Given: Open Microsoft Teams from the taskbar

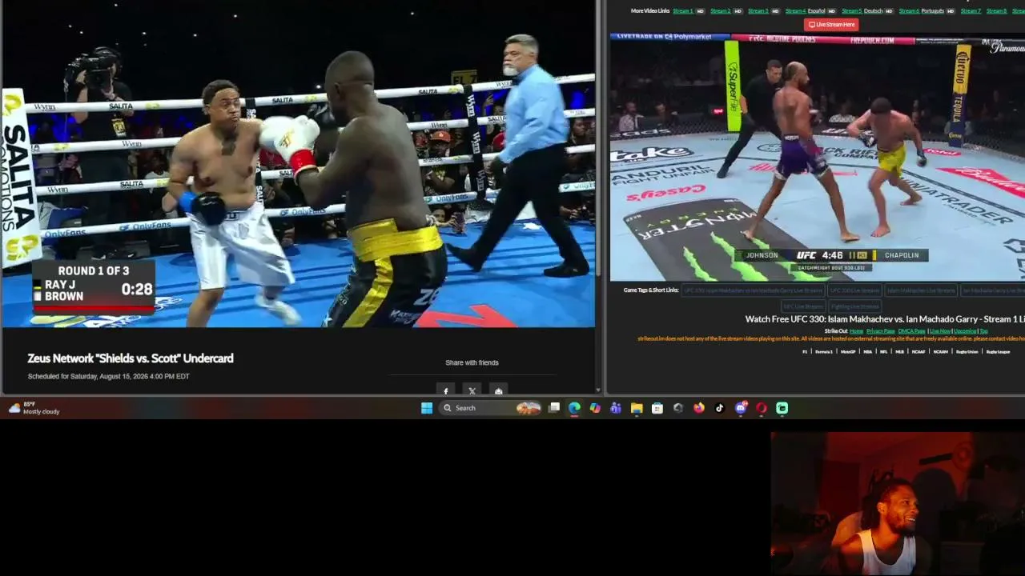Looking at the screenshot, I should [616, 408].
